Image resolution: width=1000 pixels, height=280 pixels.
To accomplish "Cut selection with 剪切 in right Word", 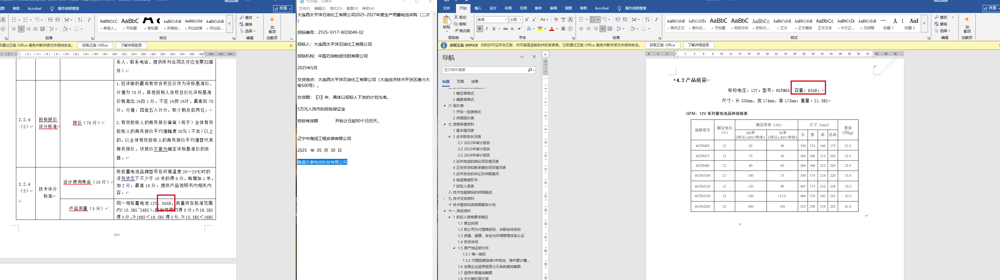I will 460,17.
